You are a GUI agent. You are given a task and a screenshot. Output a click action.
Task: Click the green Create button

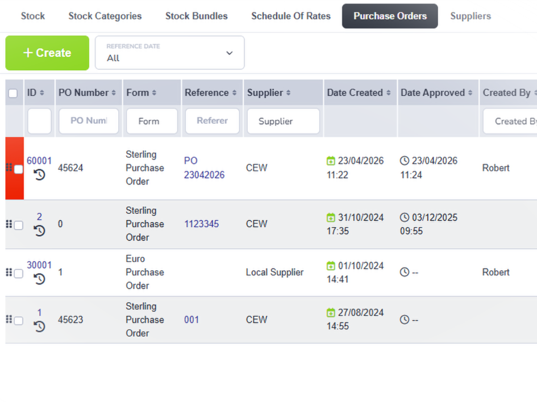coord(47,53)
